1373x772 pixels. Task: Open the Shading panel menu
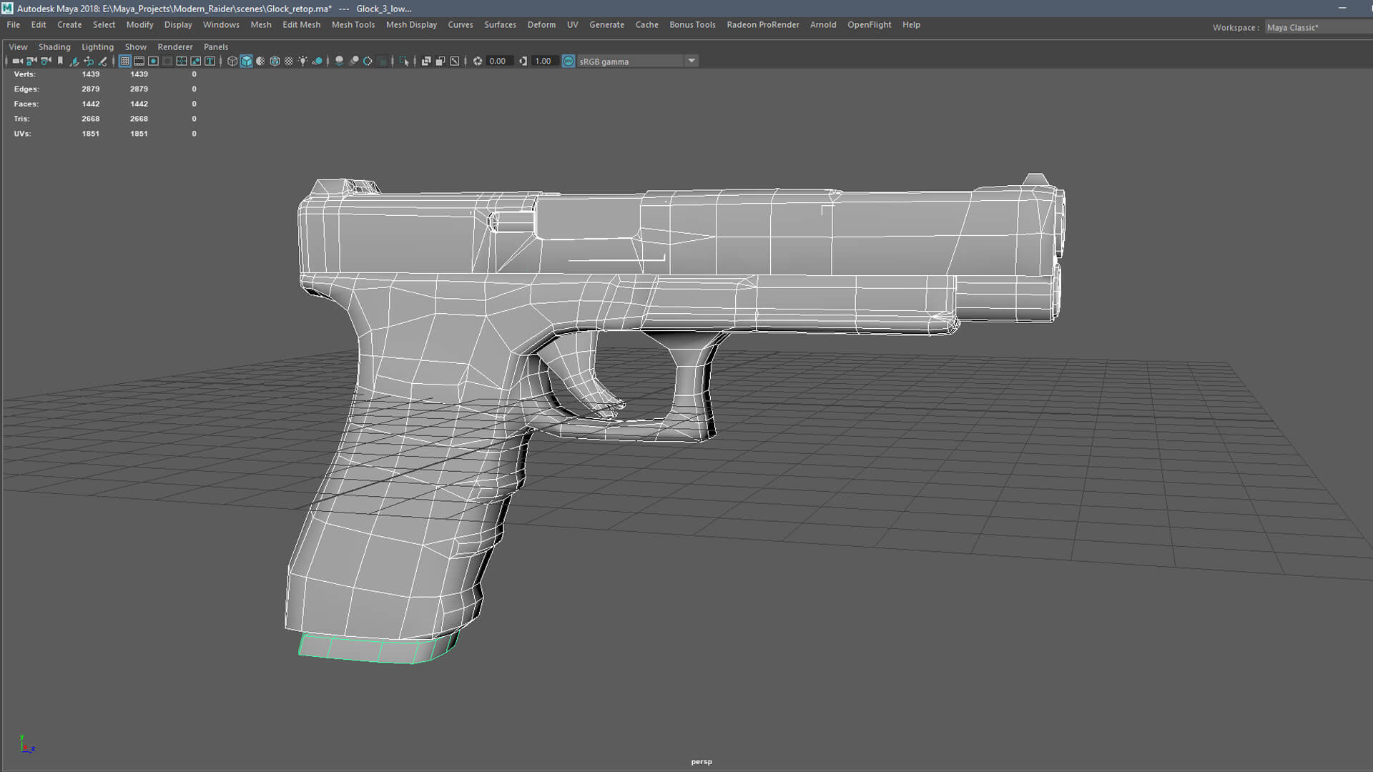click(x=54, y=46)
